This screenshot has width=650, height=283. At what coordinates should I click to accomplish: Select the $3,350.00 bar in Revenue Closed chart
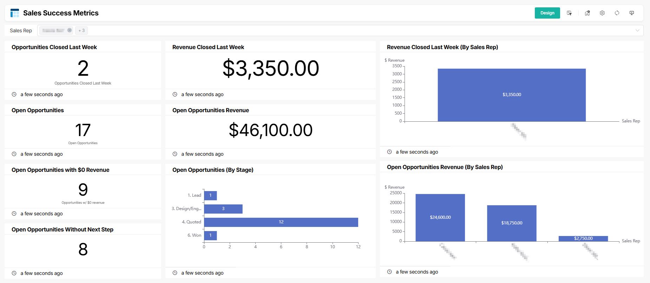(512, 95)
